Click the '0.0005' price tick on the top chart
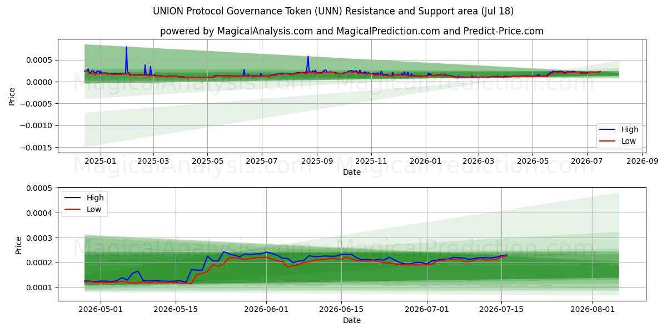667x333 pixels. click(x=40, y=60)
